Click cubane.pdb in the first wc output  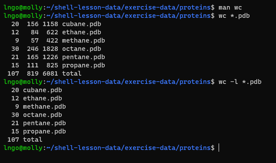(x=82, y=24)
